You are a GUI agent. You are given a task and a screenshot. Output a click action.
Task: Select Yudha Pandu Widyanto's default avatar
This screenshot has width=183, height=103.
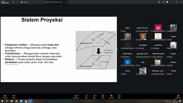pyautogui.click(x=158, y=36)
